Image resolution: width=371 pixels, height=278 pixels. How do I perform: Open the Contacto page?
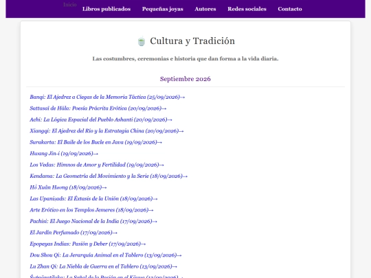[290, 9]
